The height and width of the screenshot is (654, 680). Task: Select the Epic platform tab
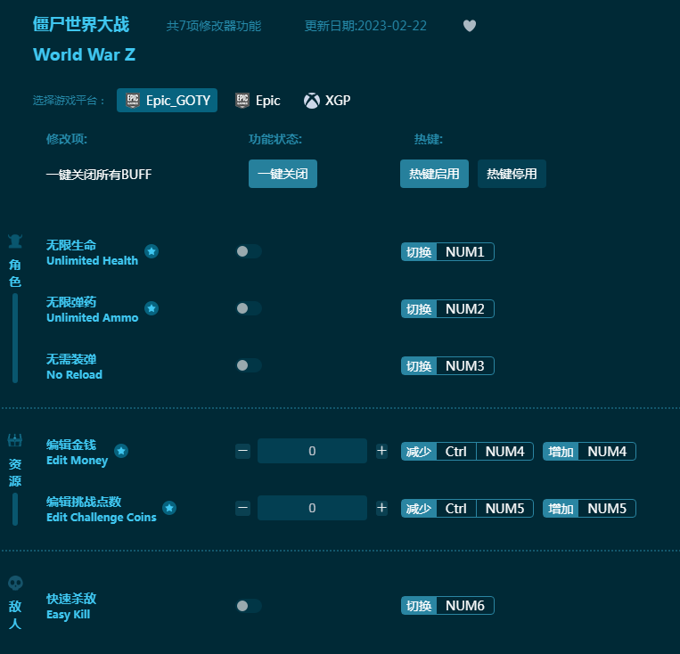click(x=258, y=101)
